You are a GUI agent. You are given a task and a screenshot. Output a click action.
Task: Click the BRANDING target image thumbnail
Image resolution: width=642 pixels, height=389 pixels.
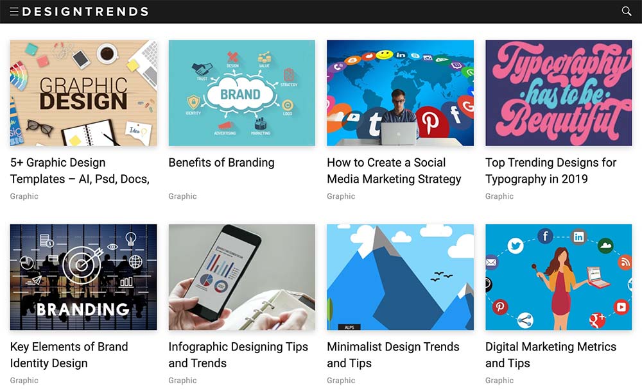(83, 277)
